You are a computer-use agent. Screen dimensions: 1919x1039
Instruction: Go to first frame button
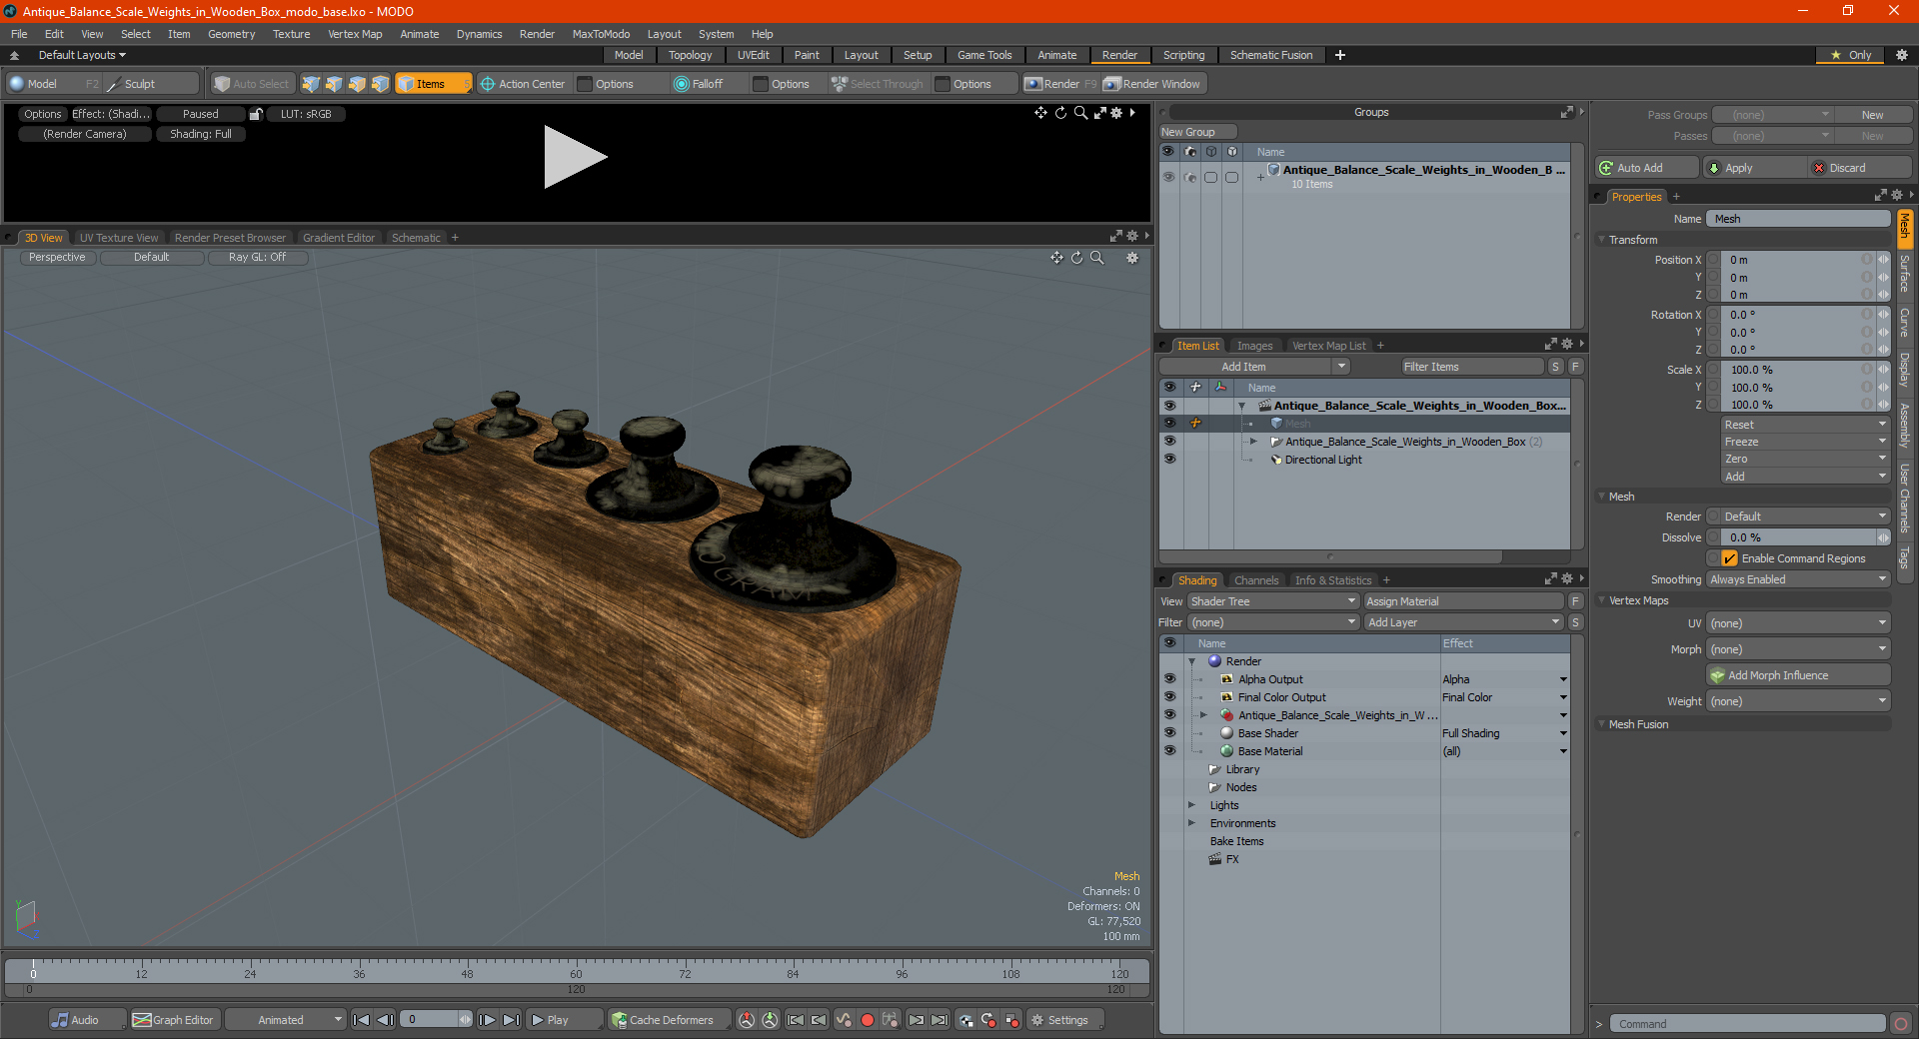(x=362, y=1020)
